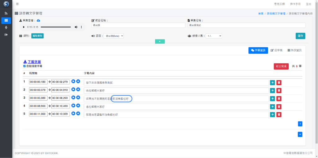Click the globe logo in the sidebar
The width and height of the screenshot is (318, 158).
tap(6, 4)
